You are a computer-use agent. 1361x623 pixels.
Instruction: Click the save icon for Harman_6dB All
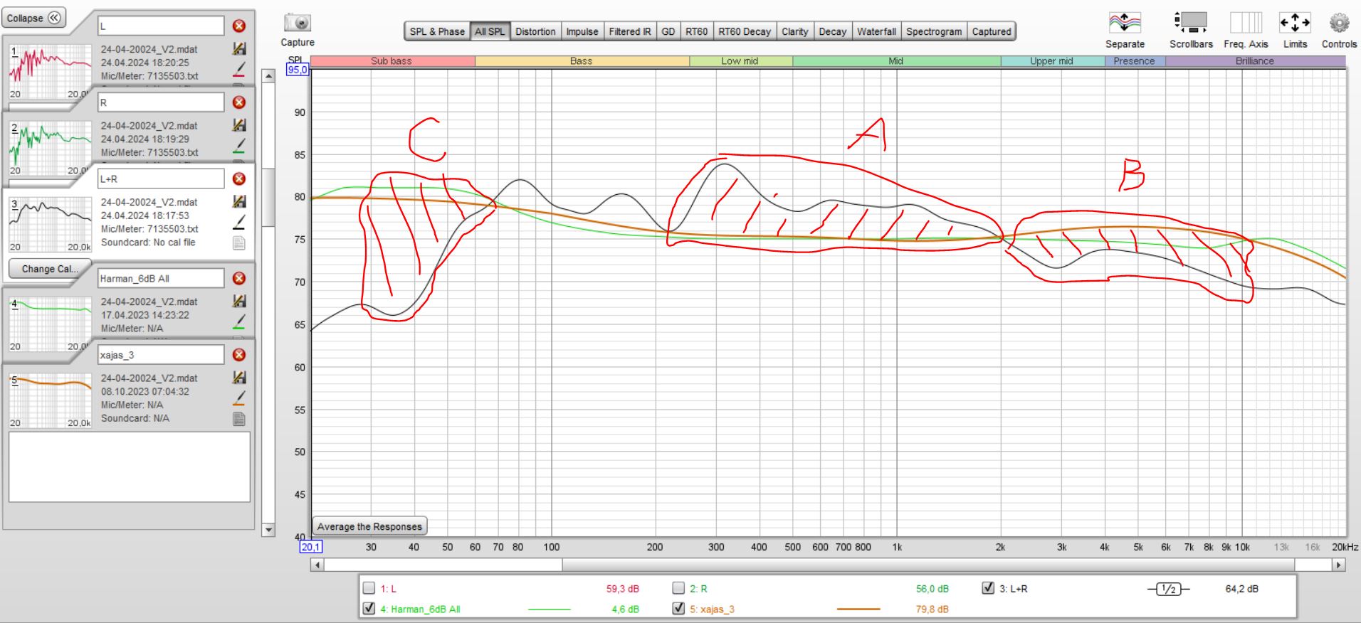point(239,302)
